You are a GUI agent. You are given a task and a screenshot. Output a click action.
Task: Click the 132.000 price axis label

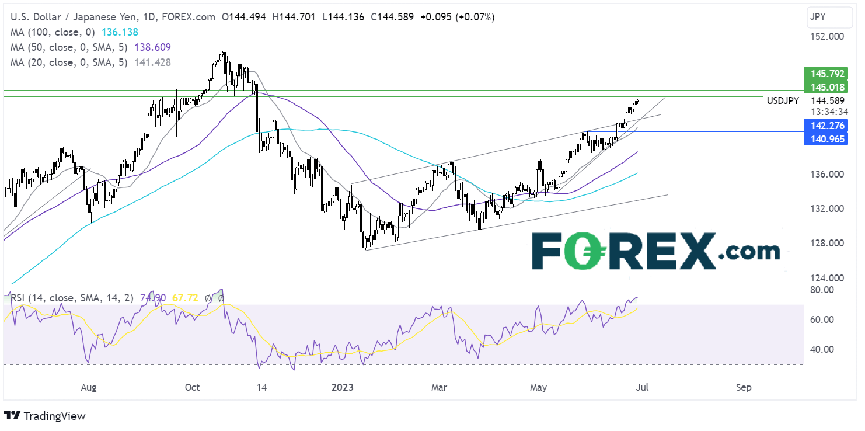click(x=826, y=208)
